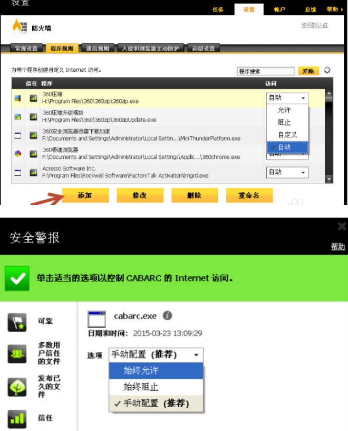Open the 高级设置 tab
The width and height of the screenshot is (348, 431).
pyautogui.click(x=204, y=49)
